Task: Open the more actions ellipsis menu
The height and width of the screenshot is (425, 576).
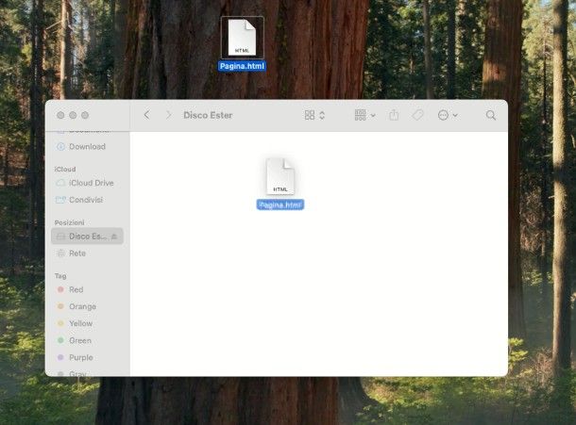Action: click(x=447, y=115)
